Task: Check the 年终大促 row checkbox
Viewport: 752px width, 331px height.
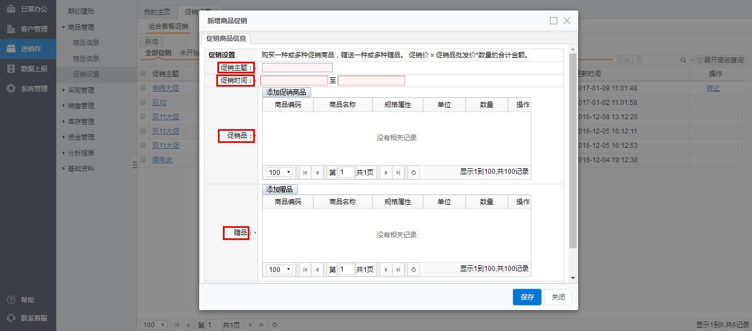Action: point(143,88)
